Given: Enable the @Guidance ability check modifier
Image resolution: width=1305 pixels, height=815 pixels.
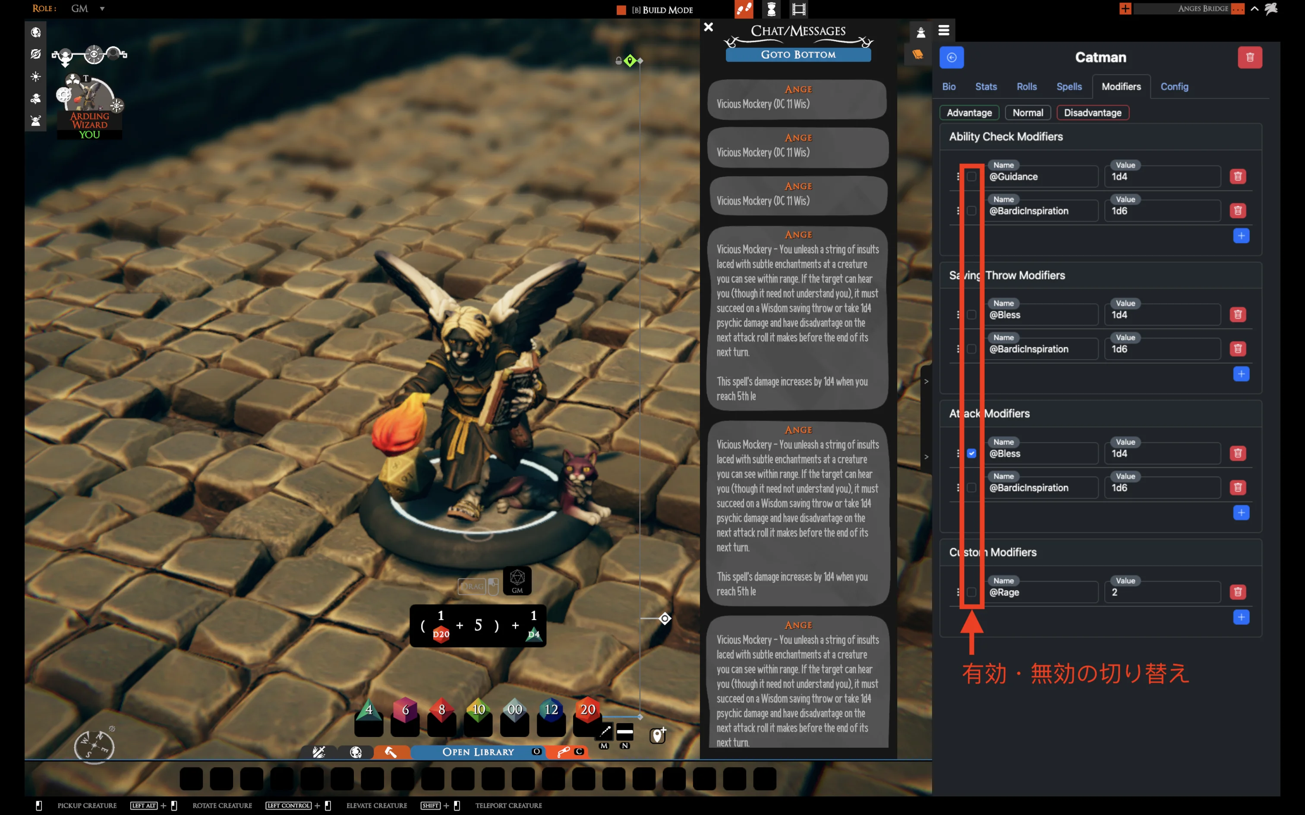Looking at the screenshot, I should [972, 176].
